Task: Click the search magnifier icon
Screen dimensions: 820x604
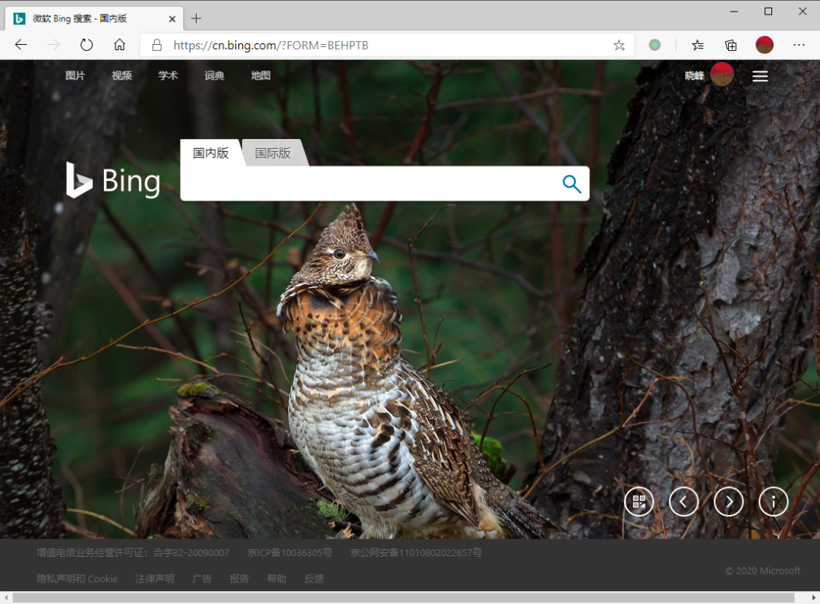Action: [572, 183]
